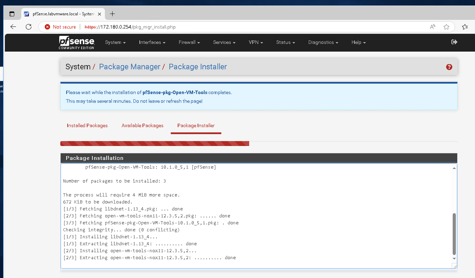Image resolution: width=475 pixels, height=278 pixels.
Task: Click the pfSense favicon on the tab
Action: click(x=26, y=14)
